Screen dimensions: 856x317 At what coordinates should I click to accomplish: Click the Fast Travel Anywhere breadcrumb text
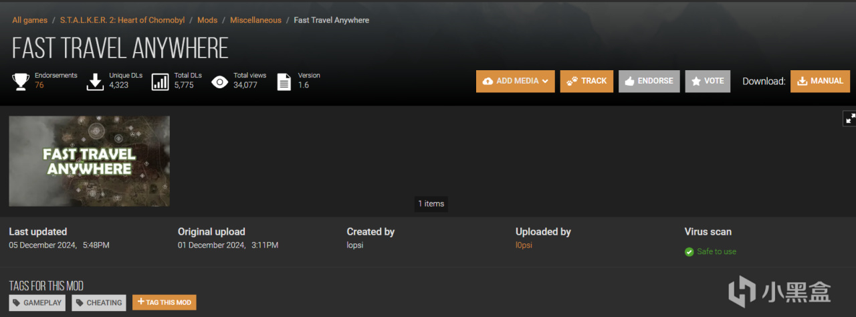(x=332, y=20)
